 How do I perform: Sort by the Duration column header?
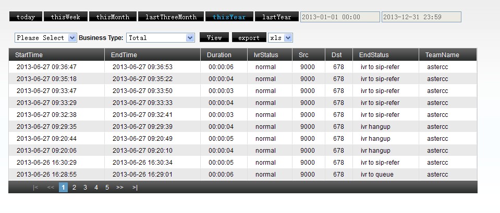(219, 55)
